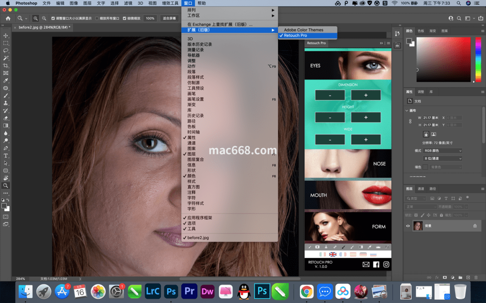Click the Facebook icon in Retouch Pro
This screenshot has width=486, height=303.
[376, 264]
